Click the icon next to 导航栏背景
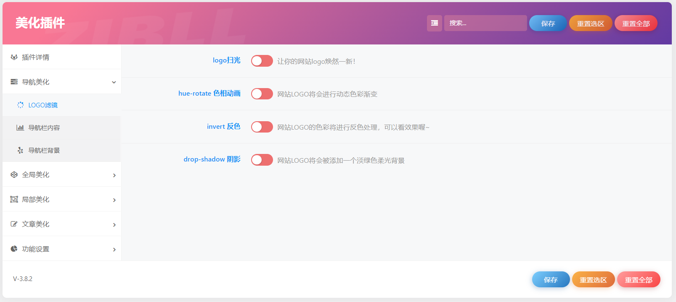This screenshot has width=676, height=302. click(x=20, y=150)
